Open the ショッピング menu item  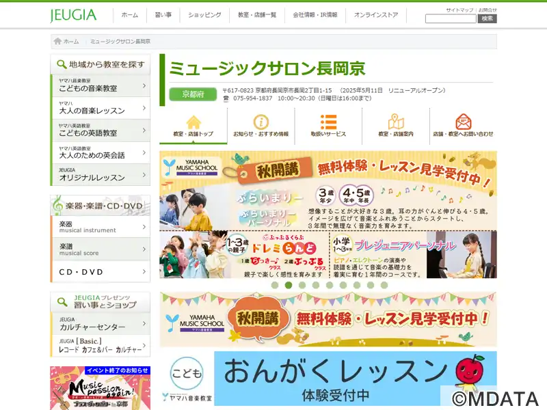pyautogui.click(x=204, y=15)
